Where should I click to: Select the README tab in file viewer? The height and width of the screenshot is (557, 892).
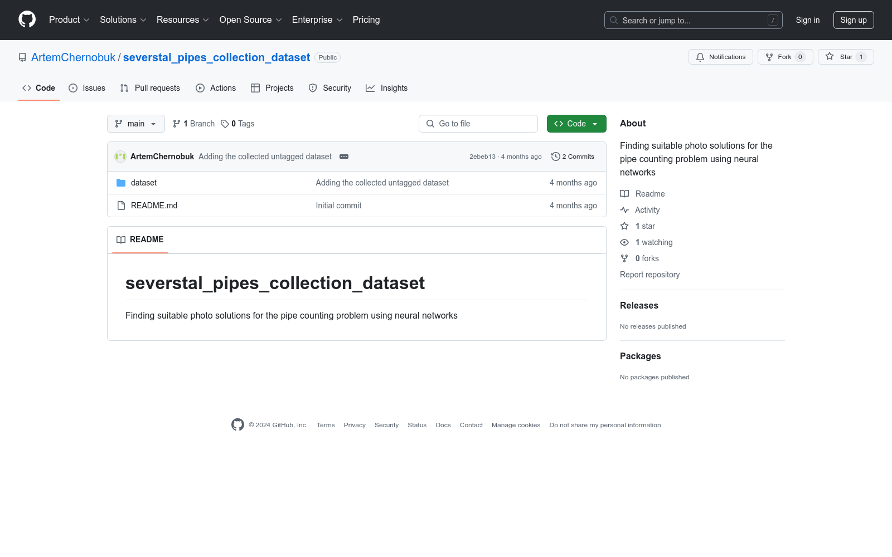point(140,240)
